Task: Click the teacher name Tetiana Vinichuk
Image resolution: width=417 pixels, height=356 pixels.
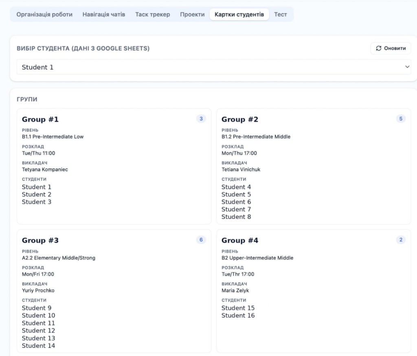Action: (241, 169)
